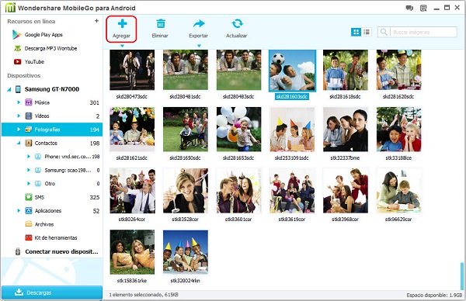Screen dimensions: 466x301
Task: Switch to grid thumbnail view
Action: (356, 32)
